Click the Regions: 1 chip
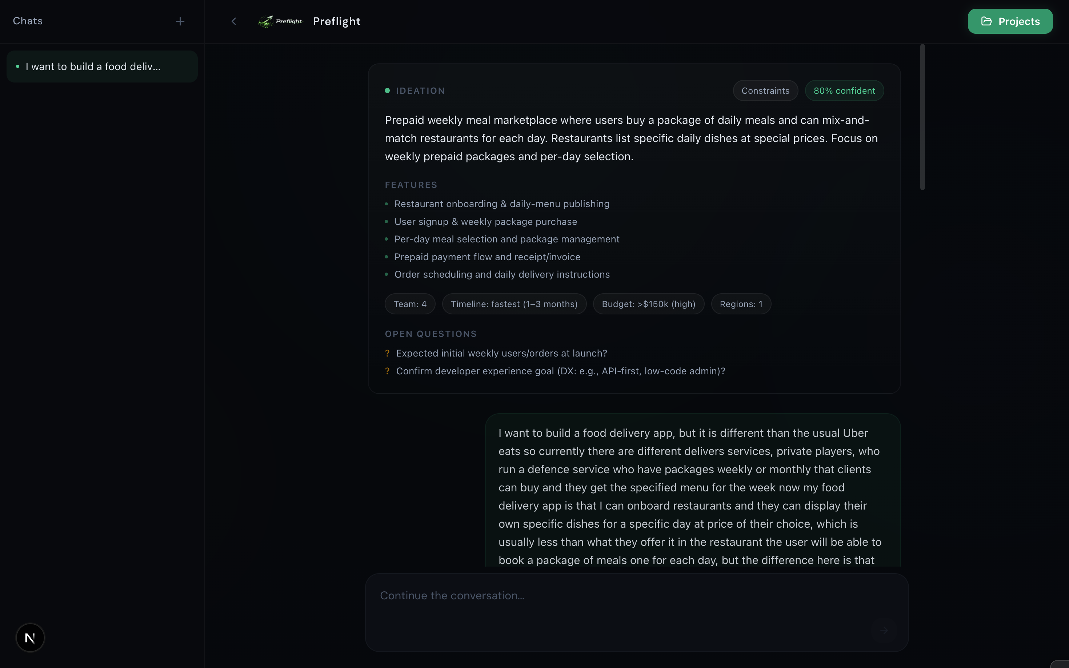 741,304
